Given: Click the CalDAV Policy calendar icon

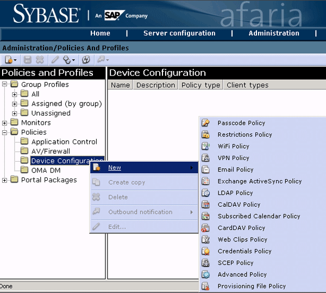Looking at the screenshot, I should click(205, 205).
